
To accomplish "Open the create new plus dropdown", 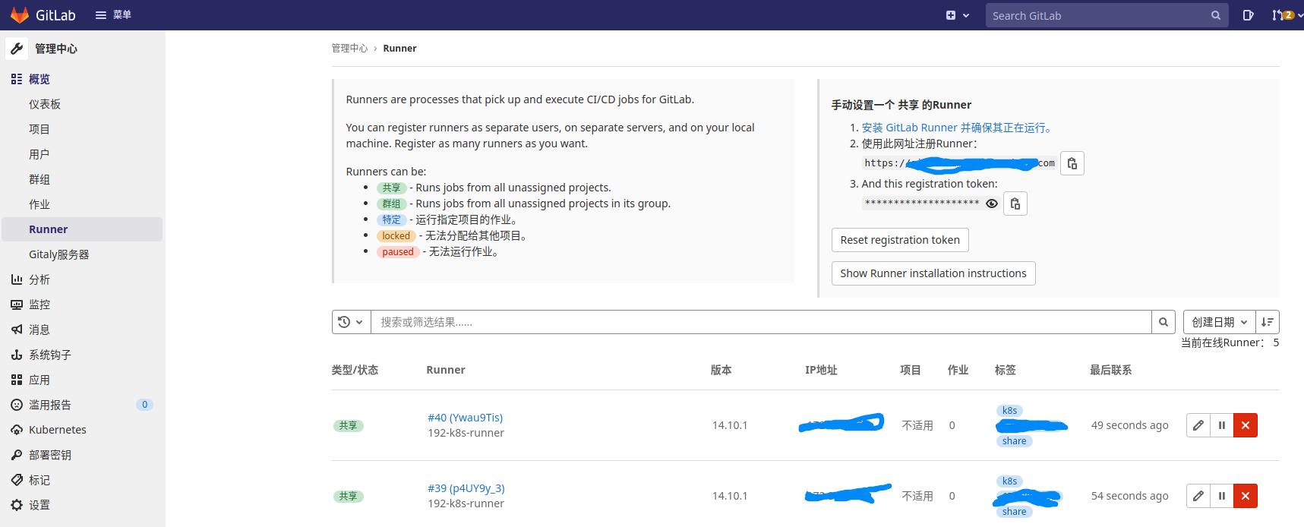I will pos(957,15).
